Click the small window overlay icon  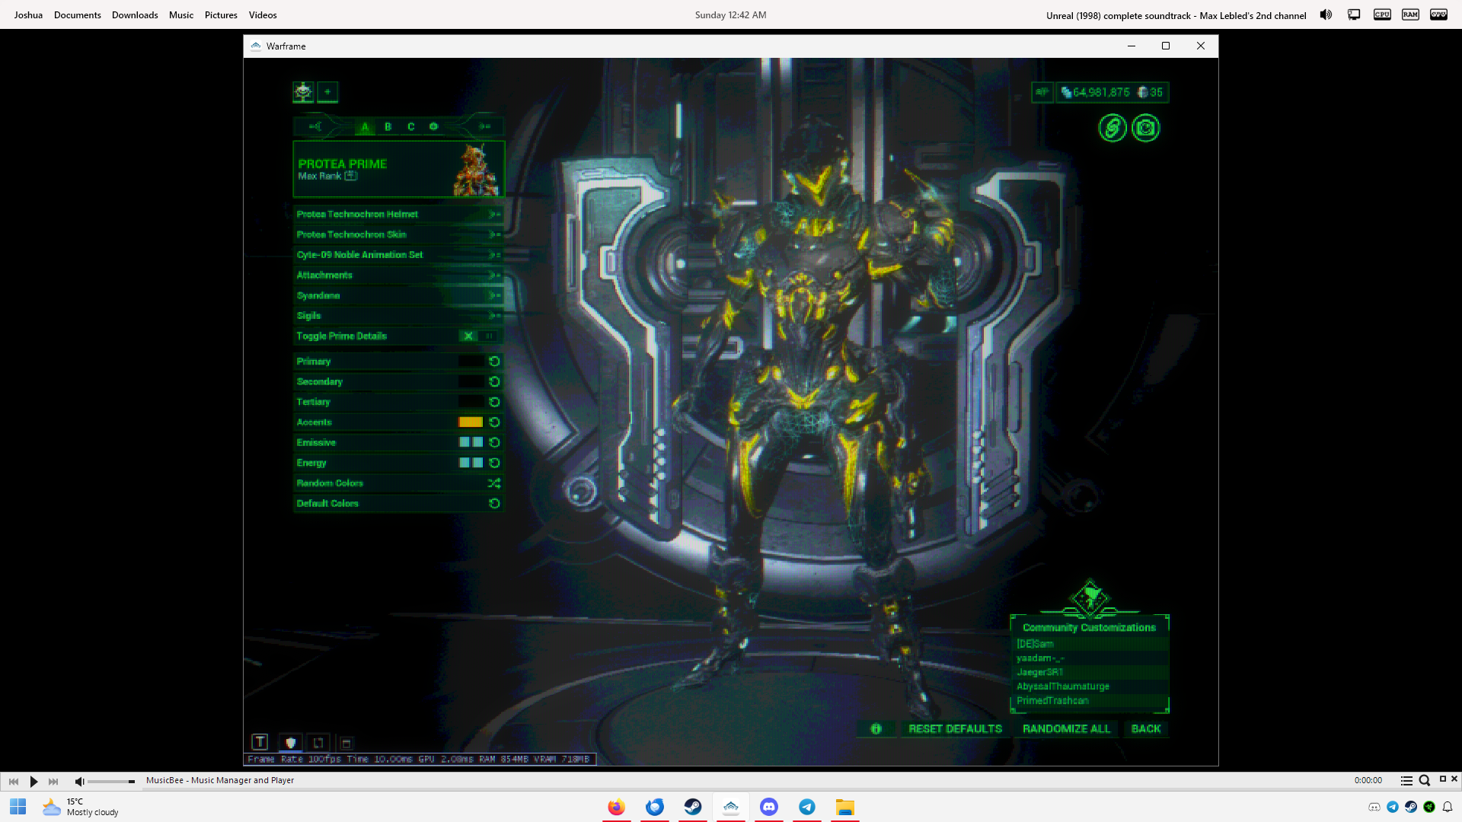(x=346, y=744)
